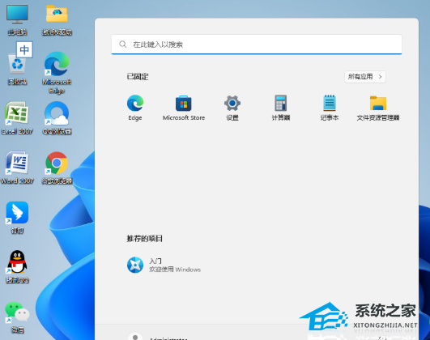Select the Chrome browser desktop icon

pyautogui.click(x=57, y=168)
